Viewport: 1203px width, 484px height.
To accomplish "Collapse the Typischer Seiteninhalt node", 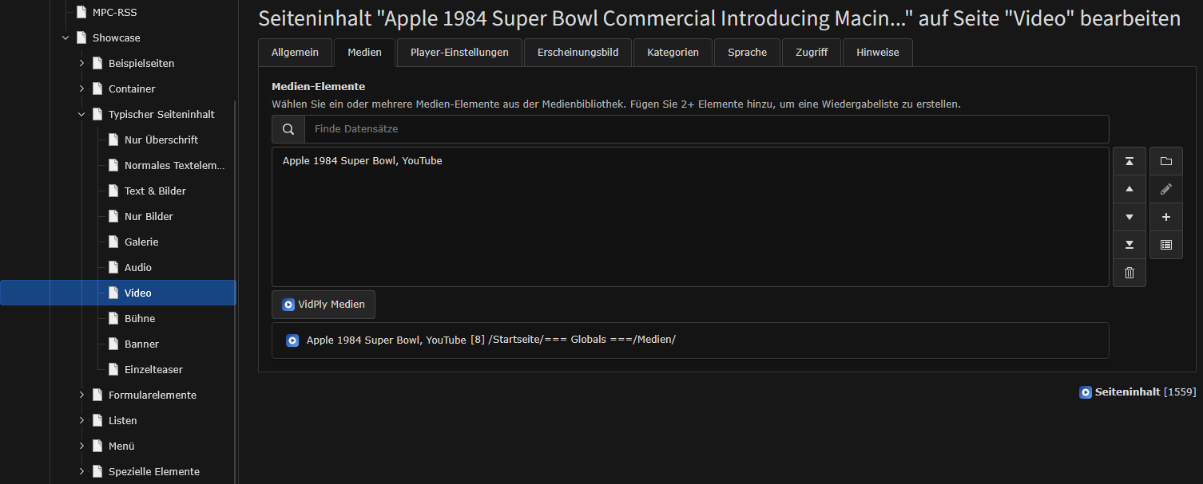I will tap(81, 114).
